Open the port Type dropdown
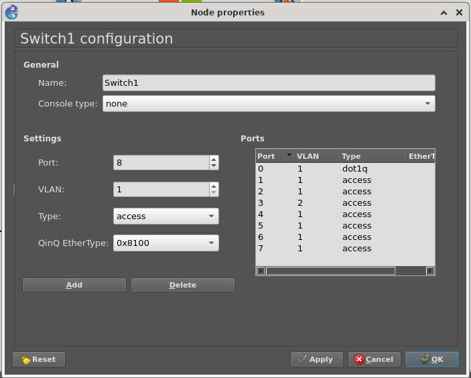Viewport: 471px width, 378px height. point(165,216)
